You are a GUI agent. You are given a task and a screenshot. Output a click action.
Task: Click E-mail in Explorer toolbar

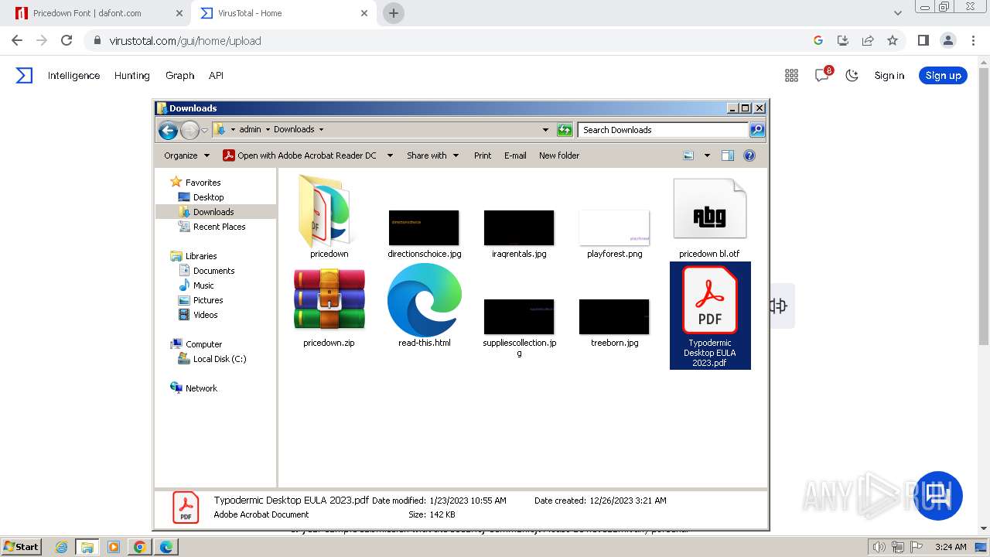[515, 155]
